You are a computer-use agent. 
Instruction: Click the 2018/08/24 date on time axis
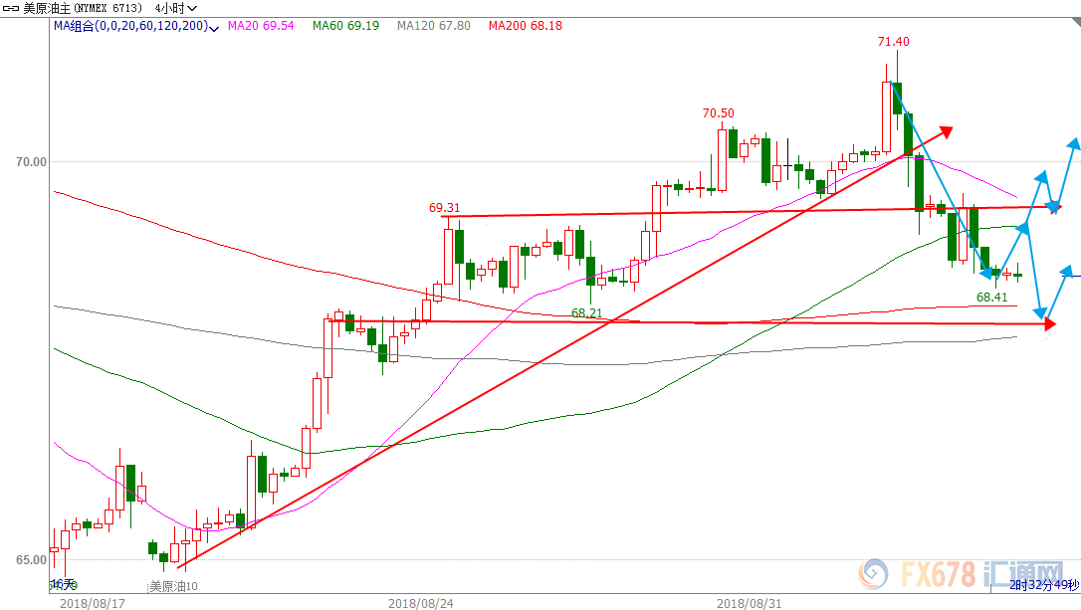pos(420,602)
